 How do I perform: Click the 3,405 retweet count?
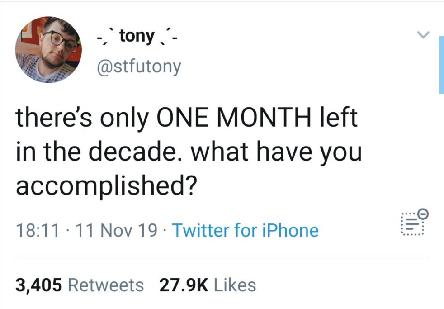pos(38,285)
